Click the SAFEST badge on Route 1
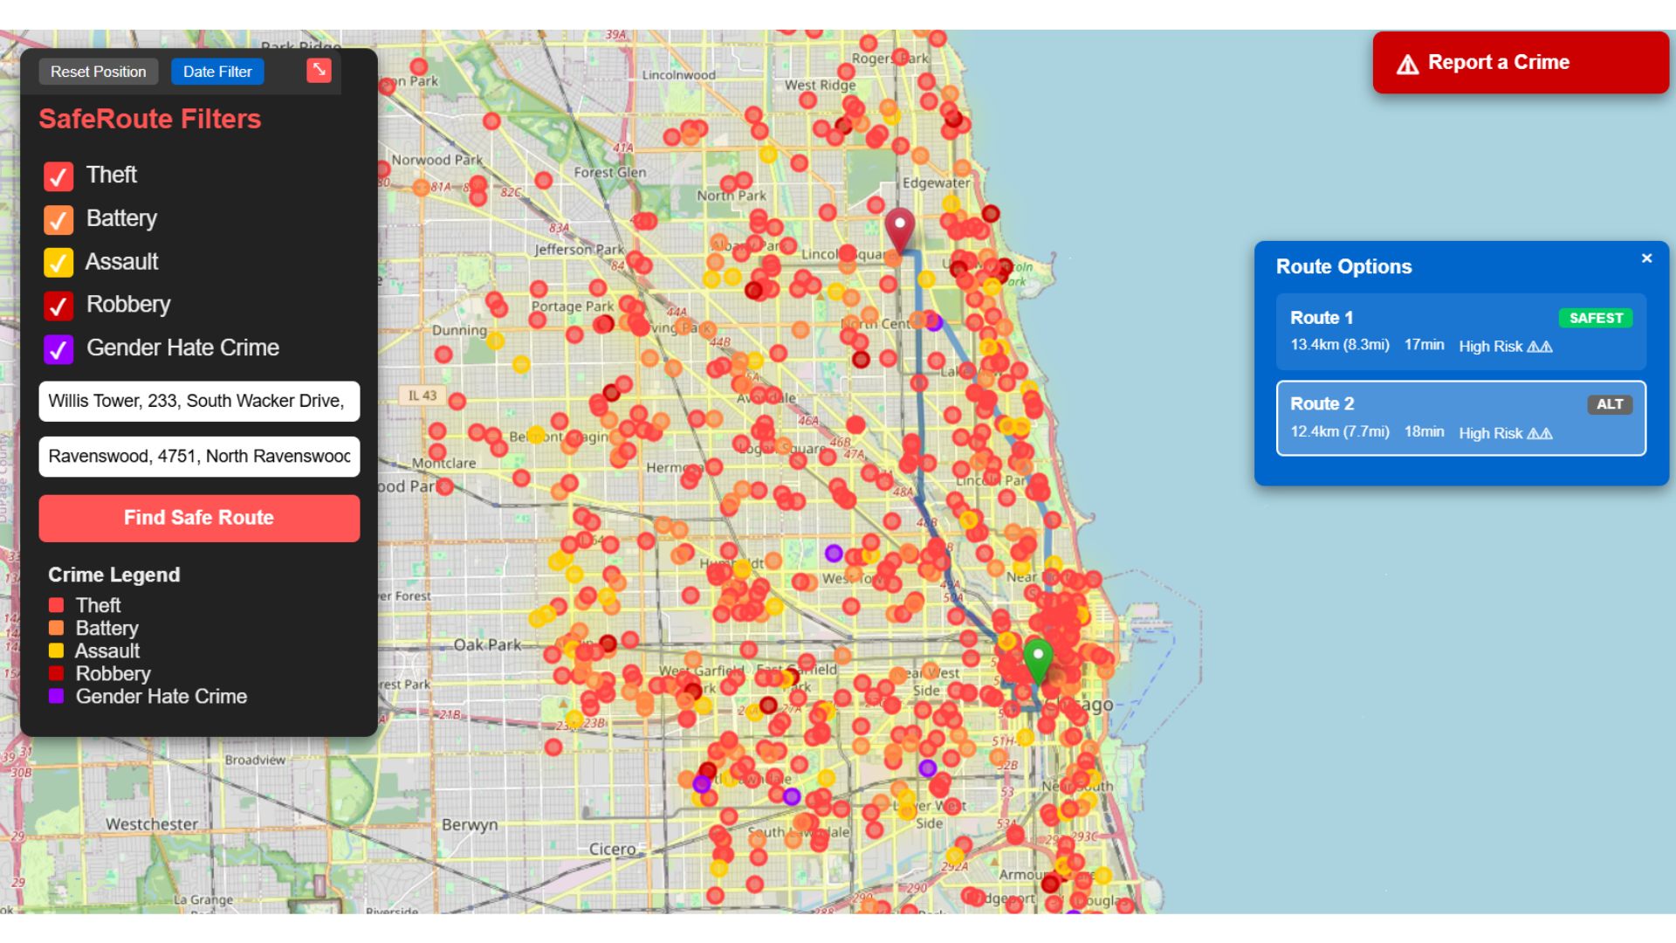 pyautogui.click(x=1595, y=318)
